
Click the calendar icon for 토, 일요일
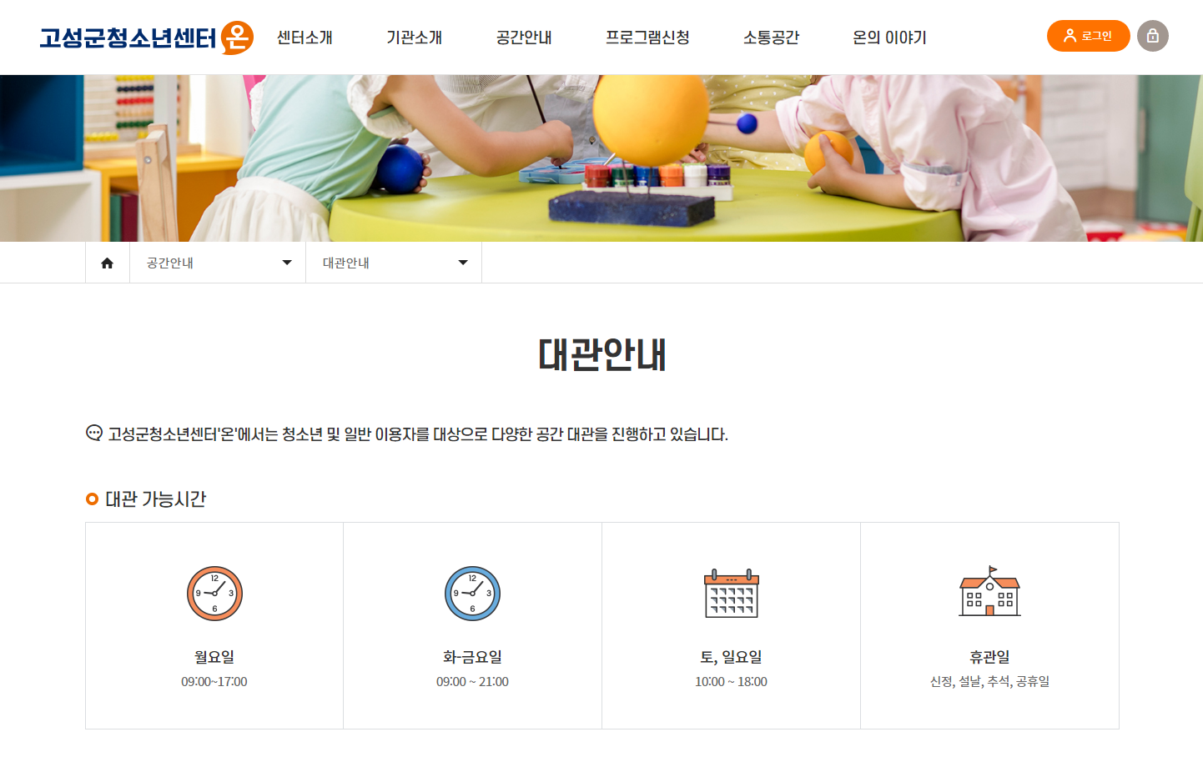click(x=731, y=594)
